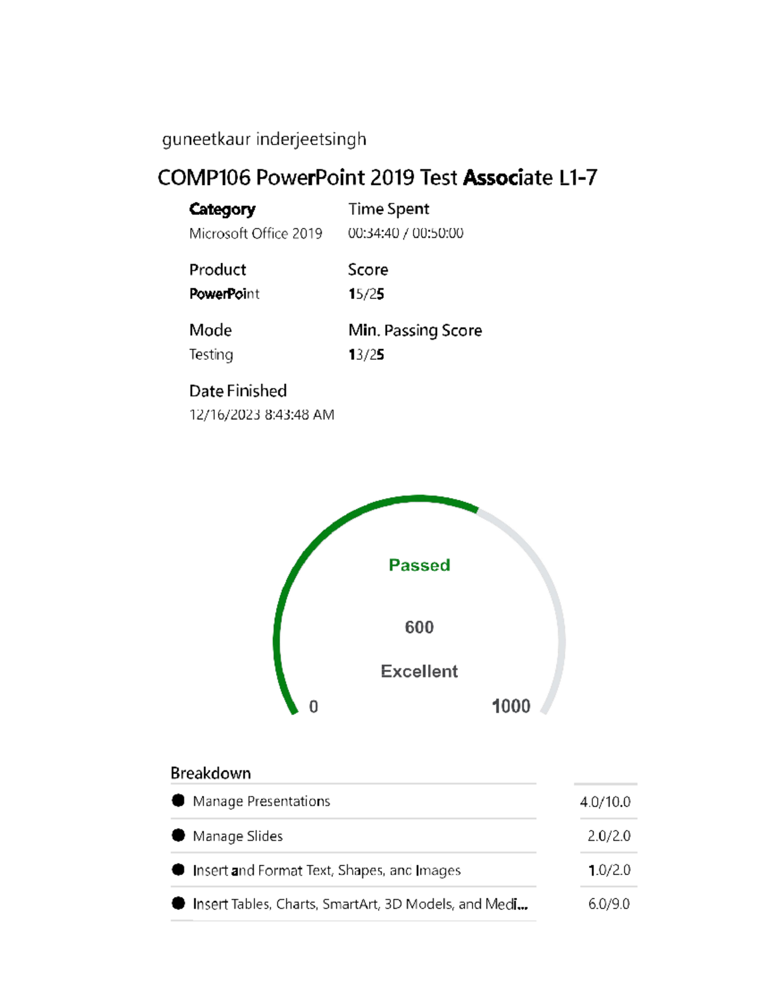760x984 pixels.
Task: Click the 600 score in the gauge
Action: click(419, 627)
